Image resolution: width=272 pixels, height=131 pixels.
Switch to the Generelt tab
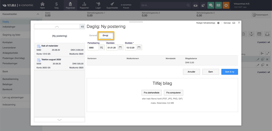coord(93,35)
